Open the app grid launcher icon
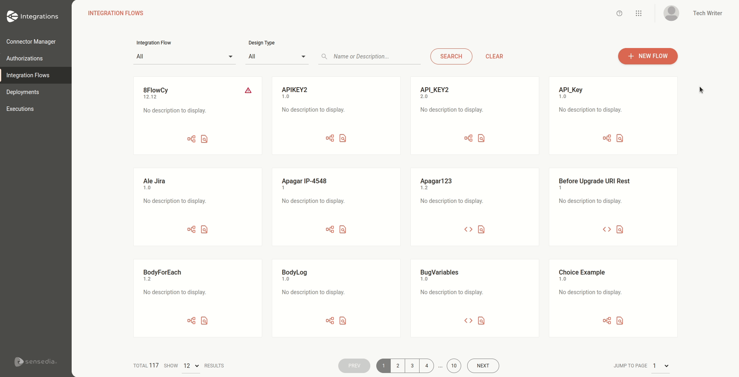Viewport: 739px width, 377px height. (x=639, y=13)
